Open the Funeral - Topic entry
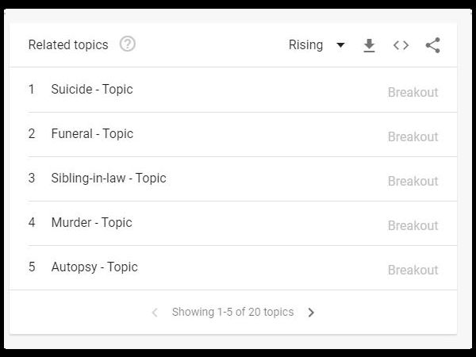The height and width of the screenshot is (357, 476). coord(92,133)
